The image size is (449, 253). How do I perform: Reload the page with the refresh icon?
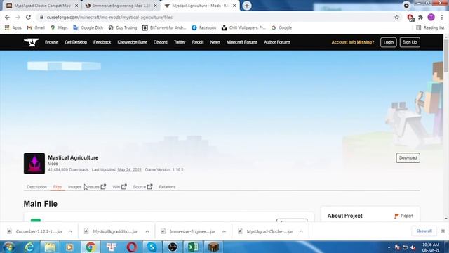pyautogui.click(x=28, y=17)
